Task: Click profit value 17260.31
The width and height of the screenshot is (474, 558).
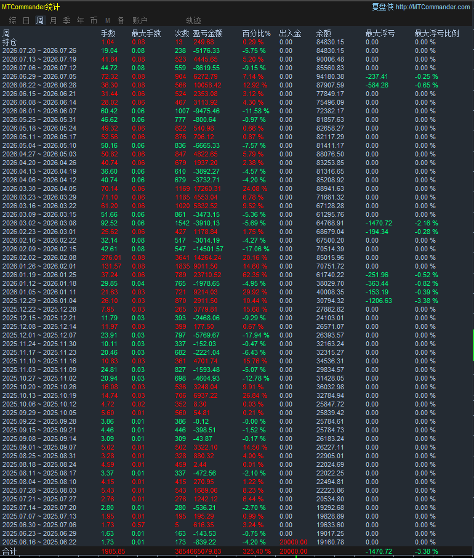Action: pos(207,188)
